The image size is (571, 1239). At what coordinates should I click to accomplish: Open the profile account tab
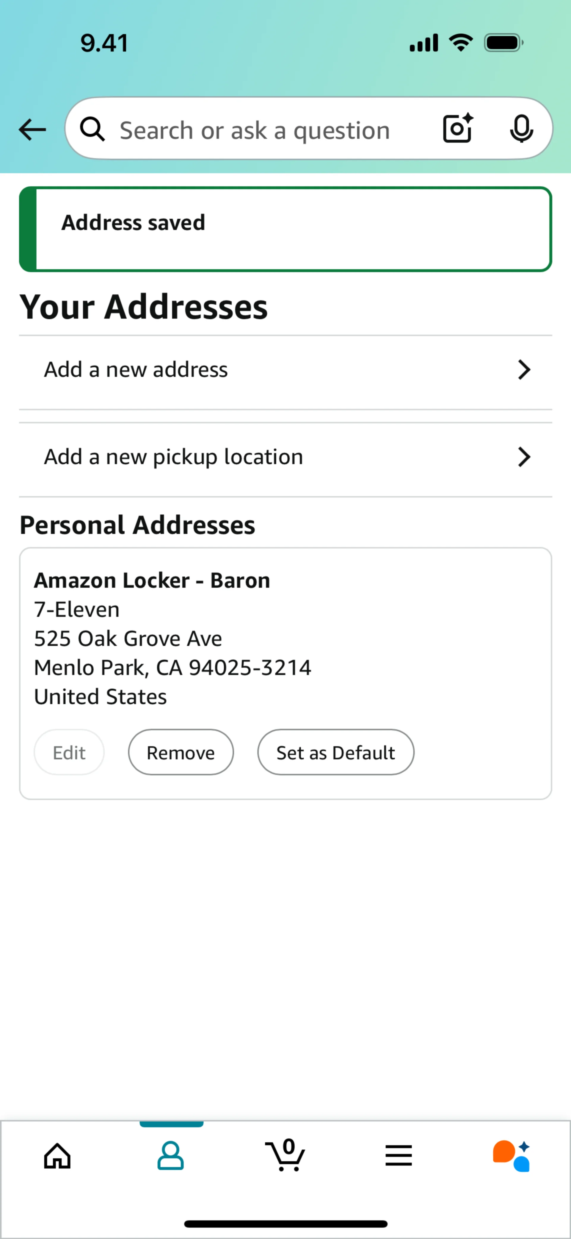pos(171,1155)
